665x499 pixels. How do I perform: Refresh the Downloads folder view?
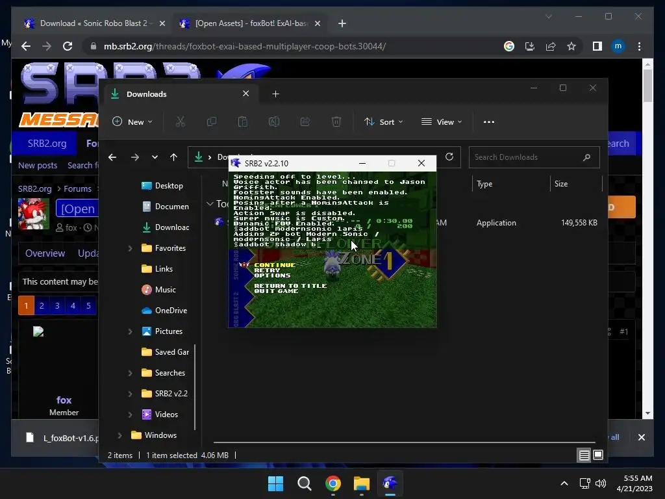click(x=449, y=157)
